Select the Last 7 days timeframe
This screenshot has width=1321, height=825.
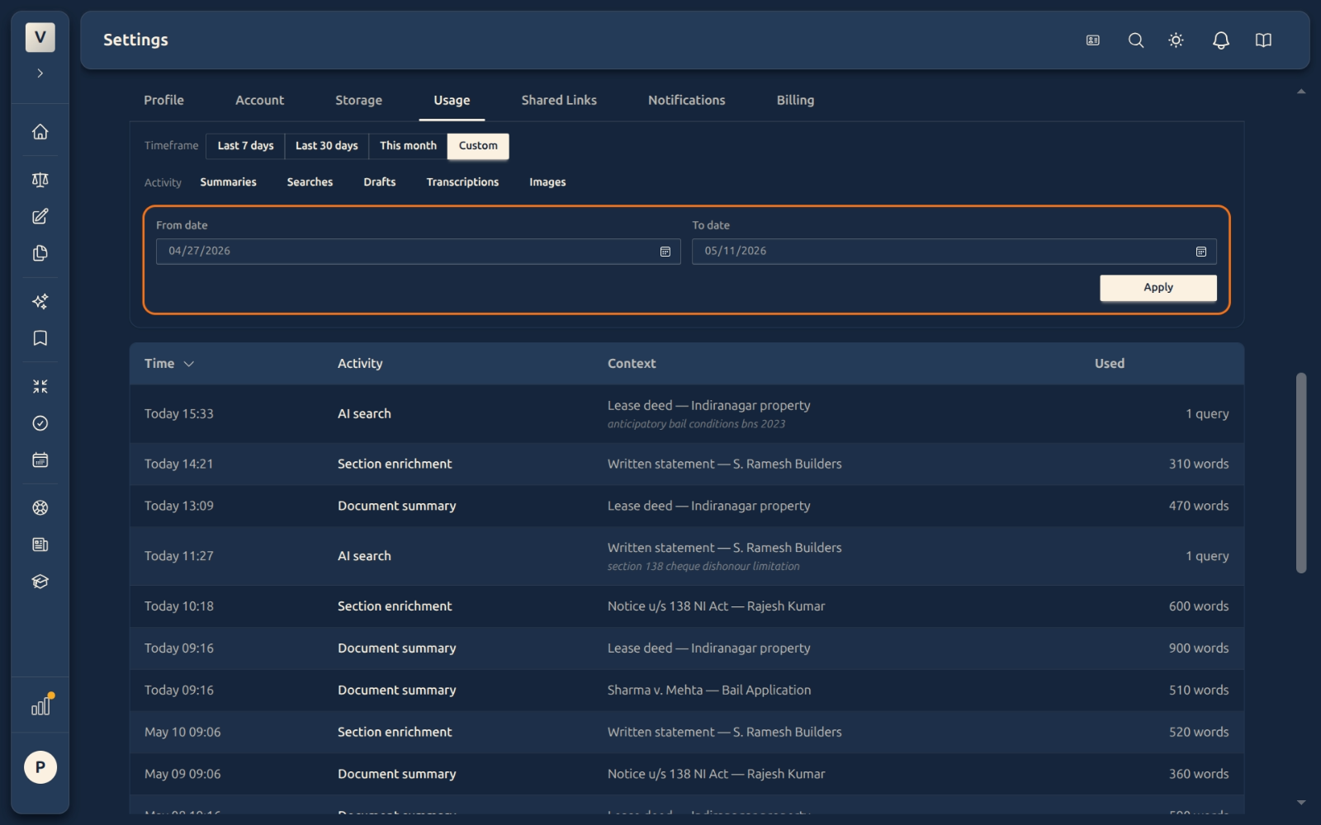(245, 146)
